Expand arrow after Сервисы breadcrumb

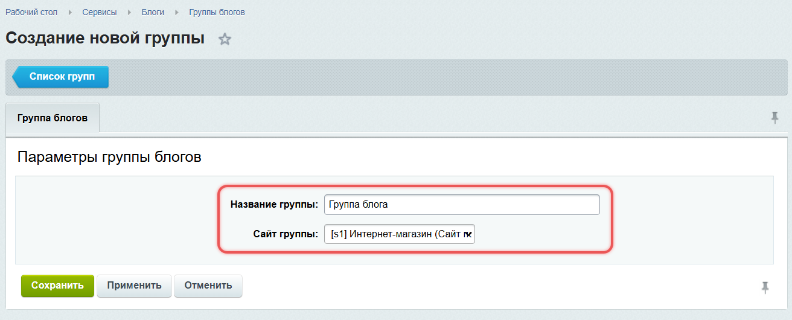(x=129, y=12)
